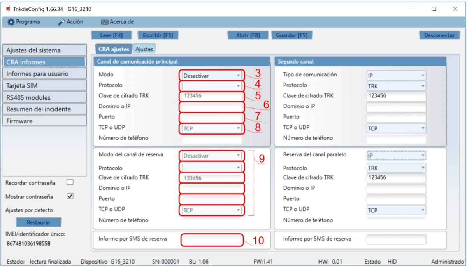
Task: Switch to the Ajustes tab
Action: tap(144, 49)
